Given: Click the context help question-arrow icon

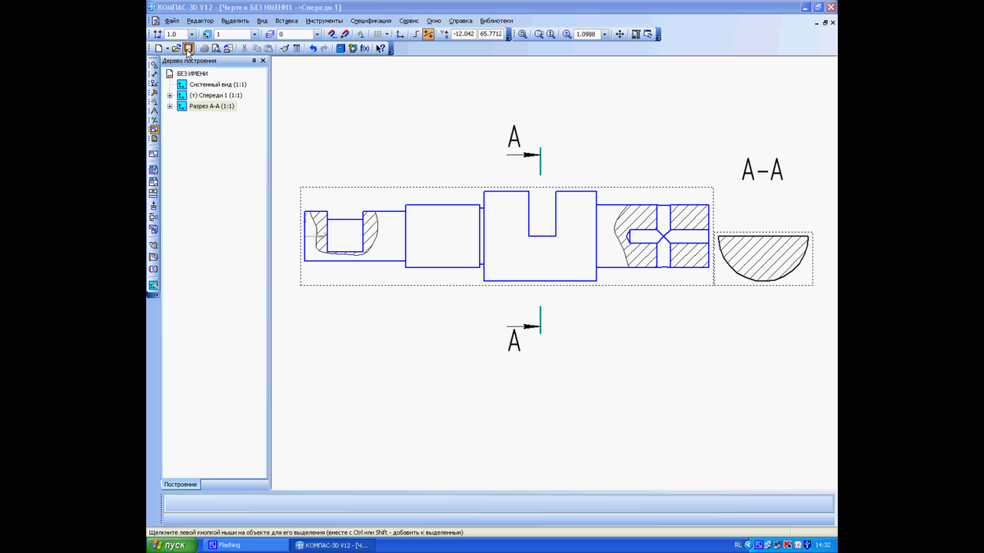Looking at the screenshot, I should (381, 48).
